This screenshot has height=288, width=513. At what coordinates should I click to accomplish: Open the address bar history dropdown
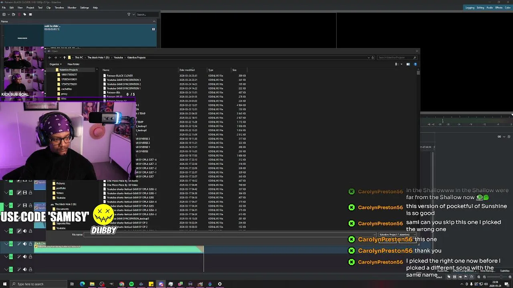[368, 58]
